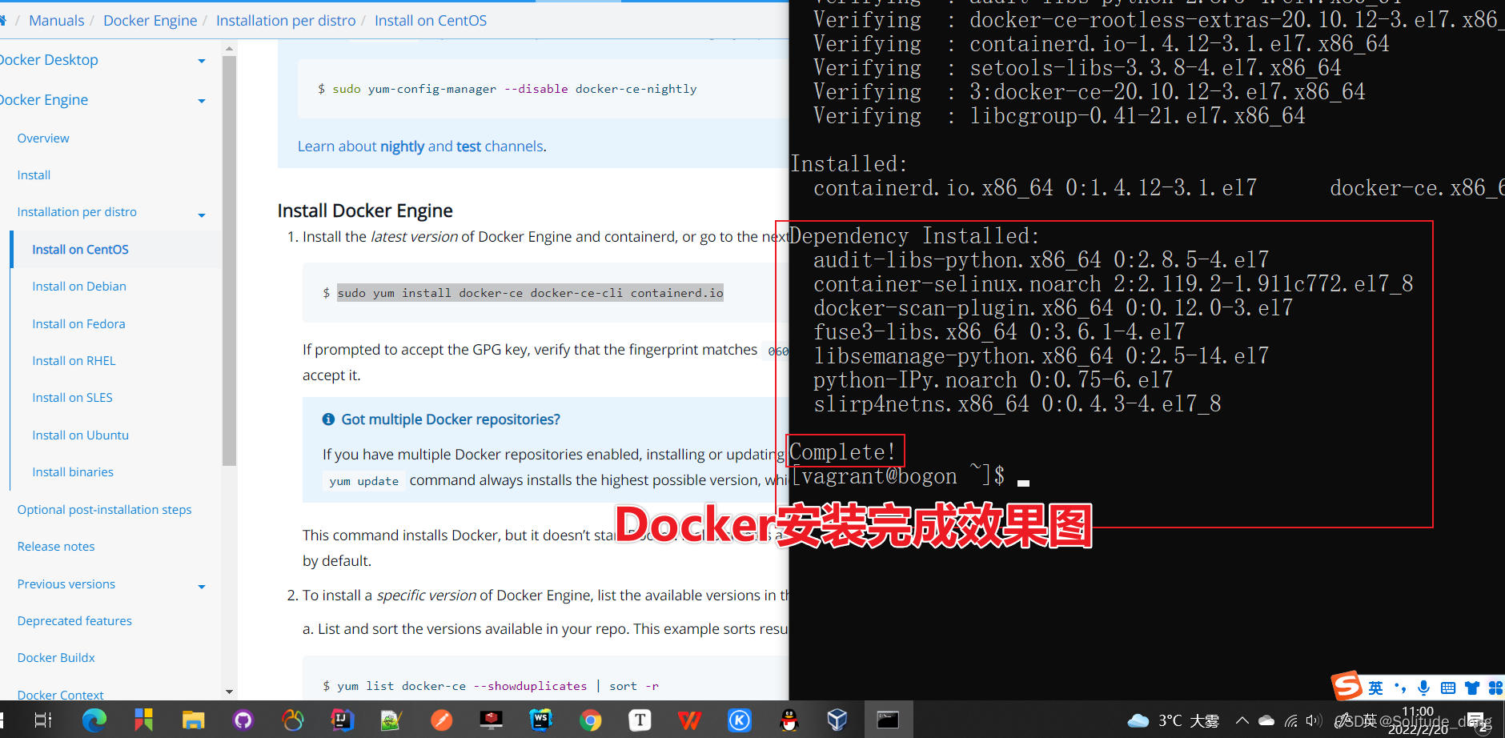Click the 'sudo yum install docker-ce' command text
This screenshot has width=1505, height=738.
530,293
